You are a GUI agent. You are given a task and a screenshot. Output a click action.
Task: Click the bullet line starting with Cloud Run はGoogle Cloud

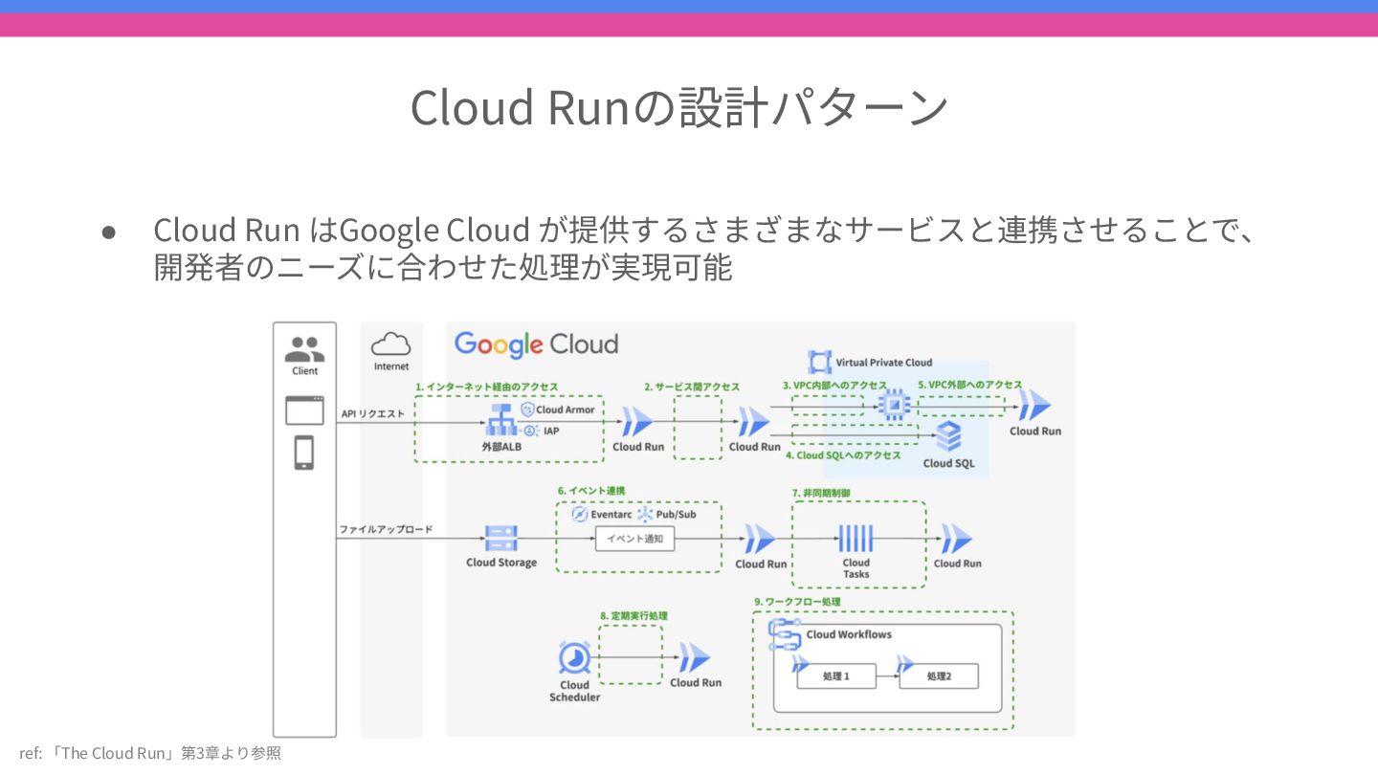(704, 230)
